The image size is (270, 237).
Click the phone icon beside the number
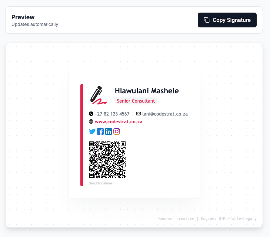[91, 114]
